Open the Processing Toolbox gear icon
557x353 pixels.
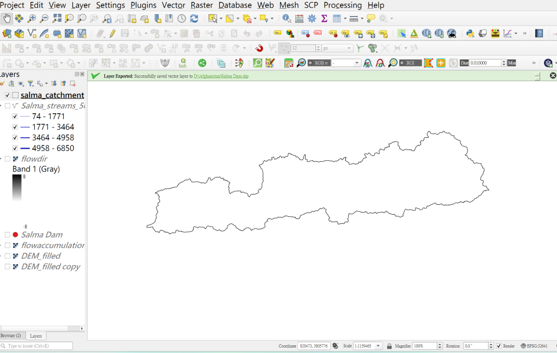pos(312,19)
